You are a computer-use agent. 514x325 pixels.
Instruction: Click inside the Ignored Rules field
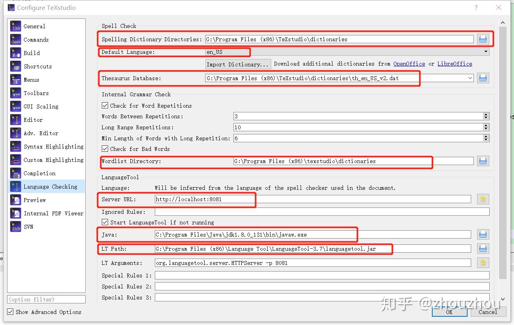(275, 212)
